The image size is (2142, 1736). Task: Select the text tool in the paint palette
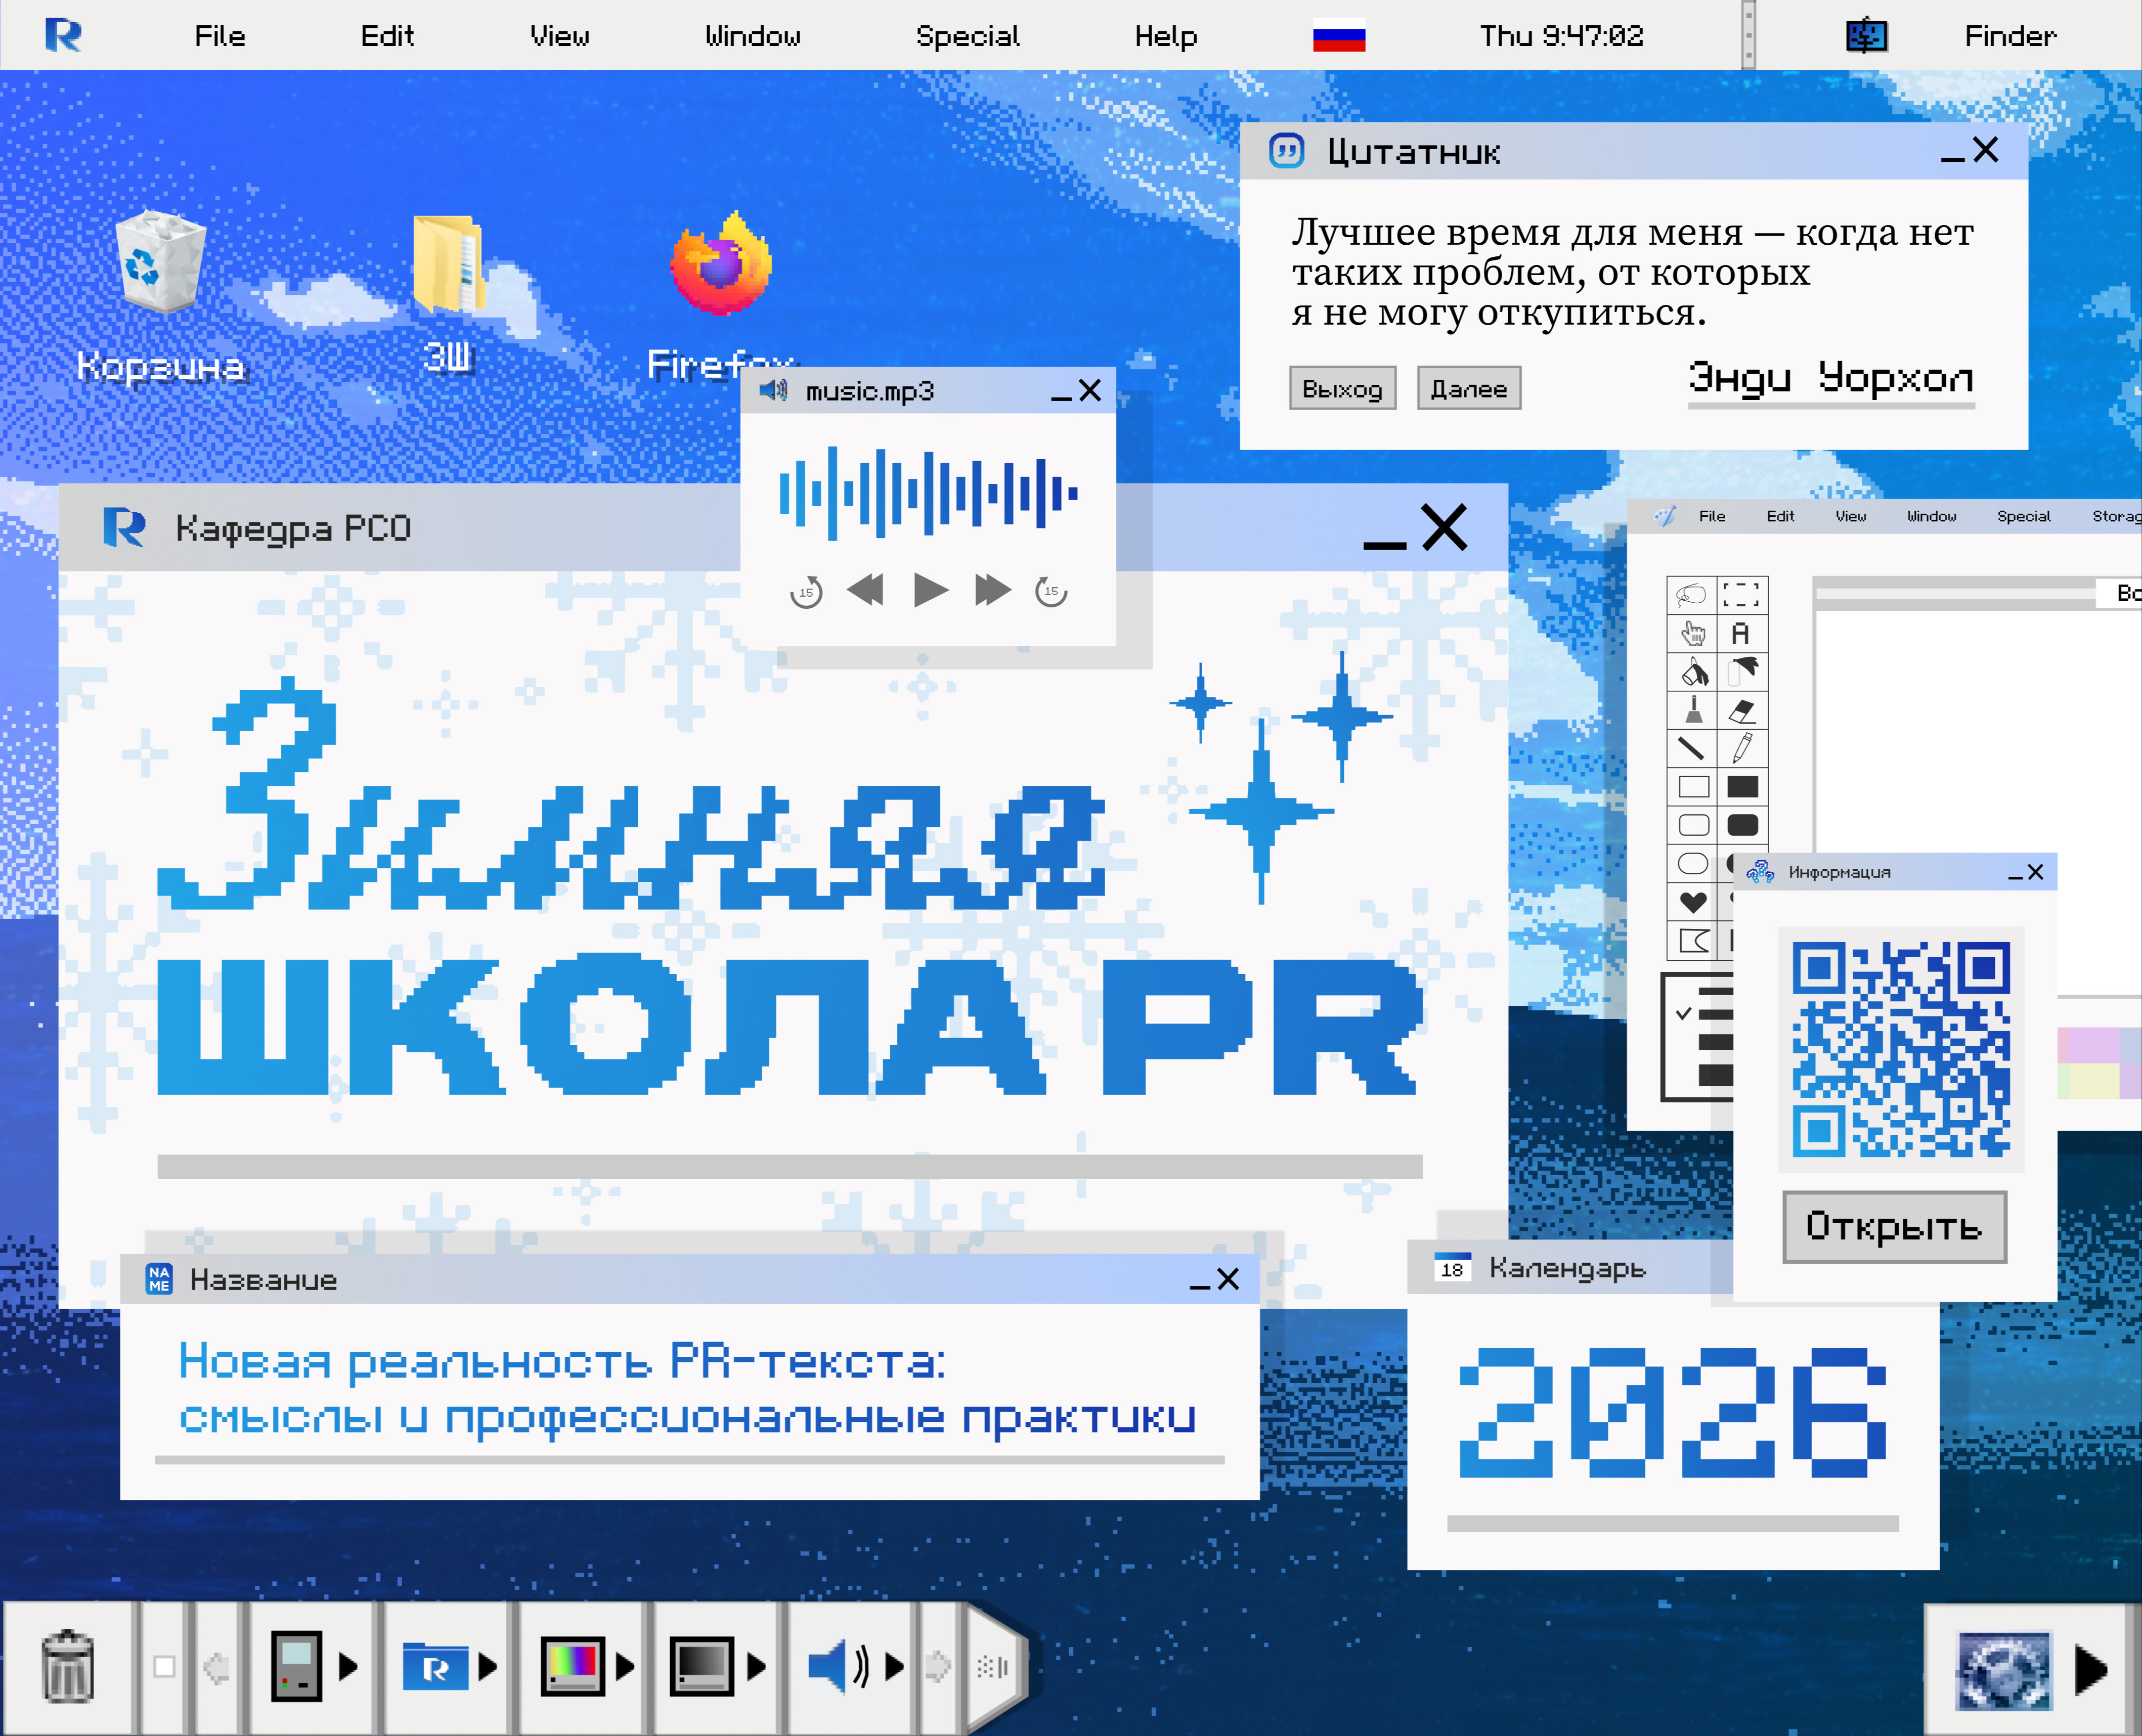(x=1741, y=632)
